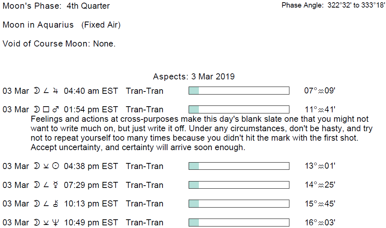Click the Mars glyph in the 01:54 pm aspect
Screen dimensions: 386x228
(x=56, y=110)
